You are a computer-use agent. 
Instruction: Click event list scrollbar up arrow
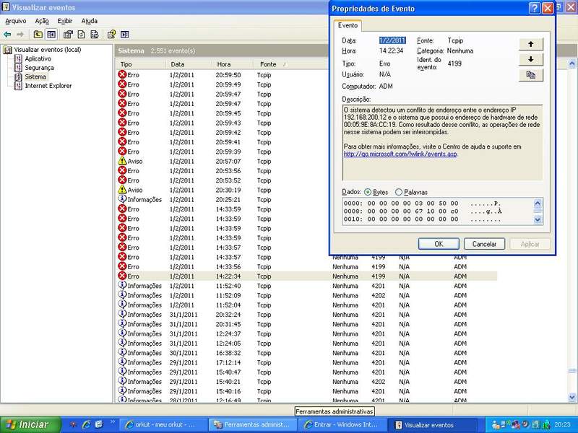[572, 64]
